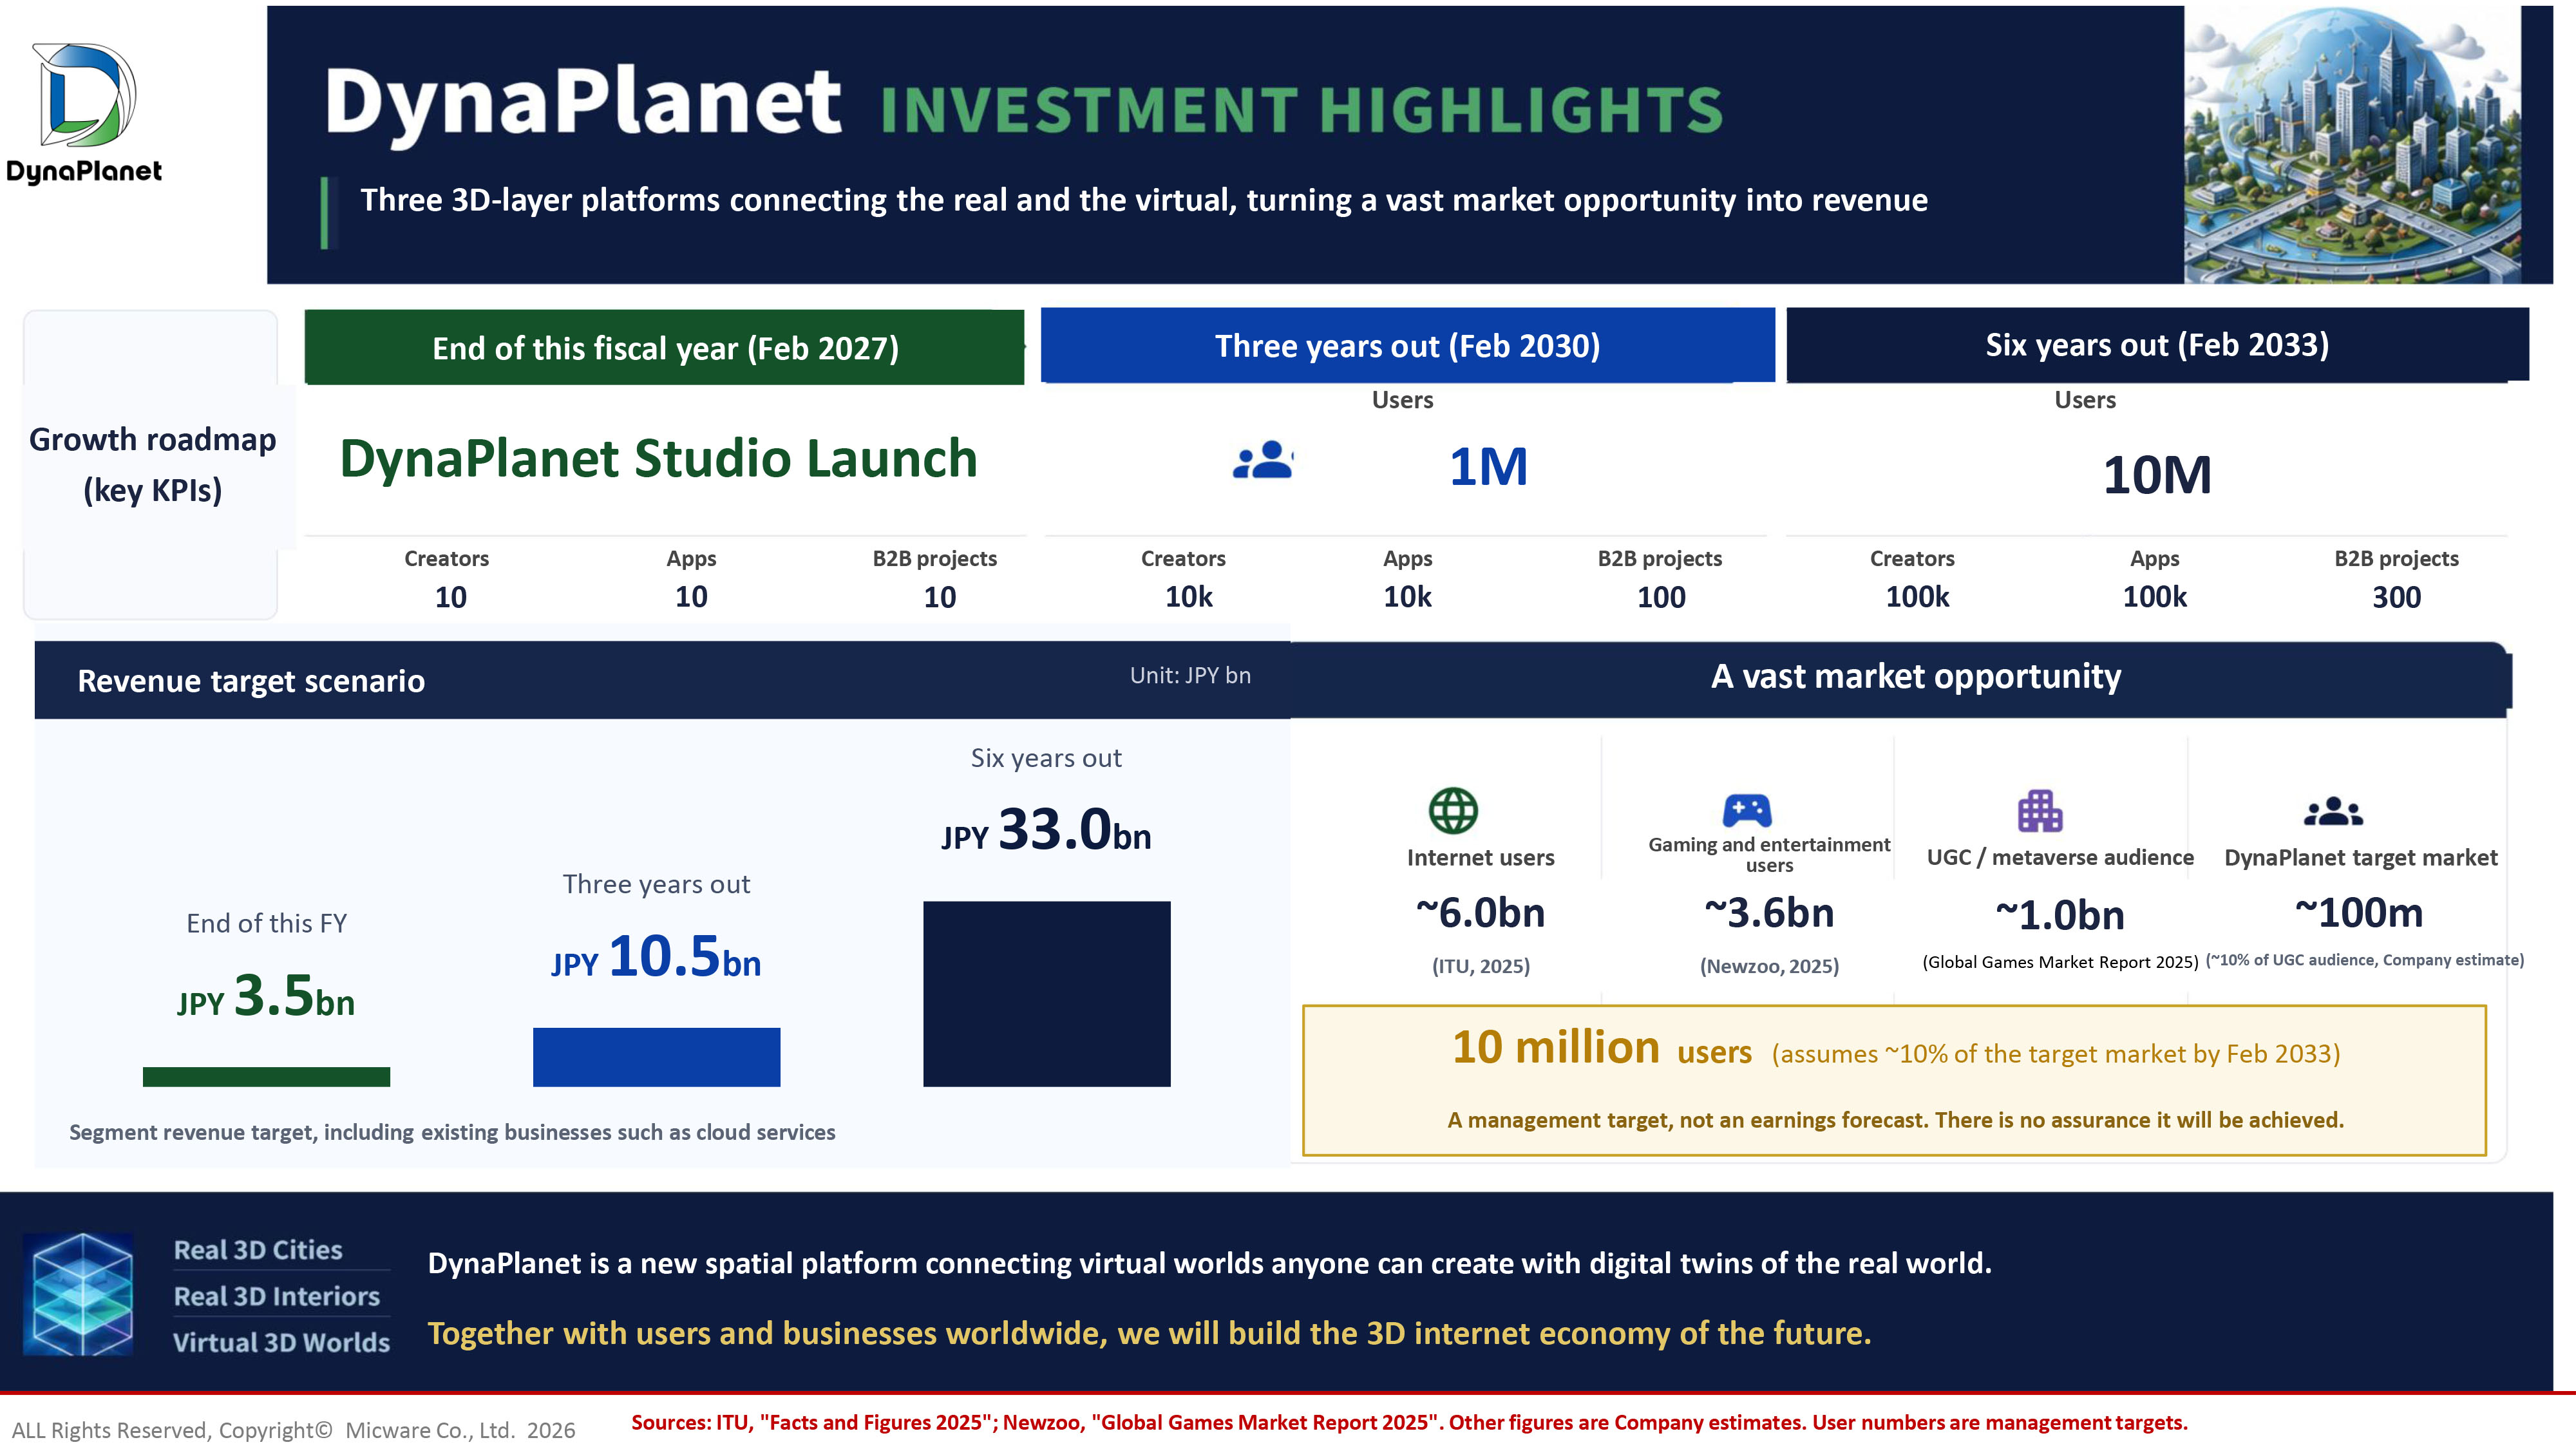Click the 10 million users callout box
The image size is (2576, 1449).
click(x=1894, y=1081)
